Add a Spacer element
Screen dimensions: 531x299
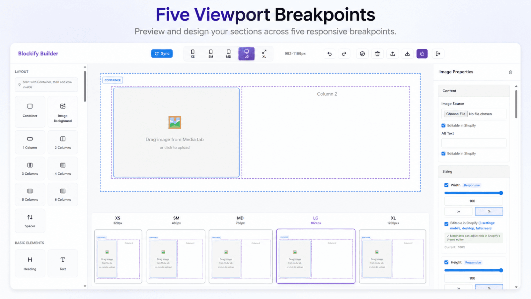point(30,221)
